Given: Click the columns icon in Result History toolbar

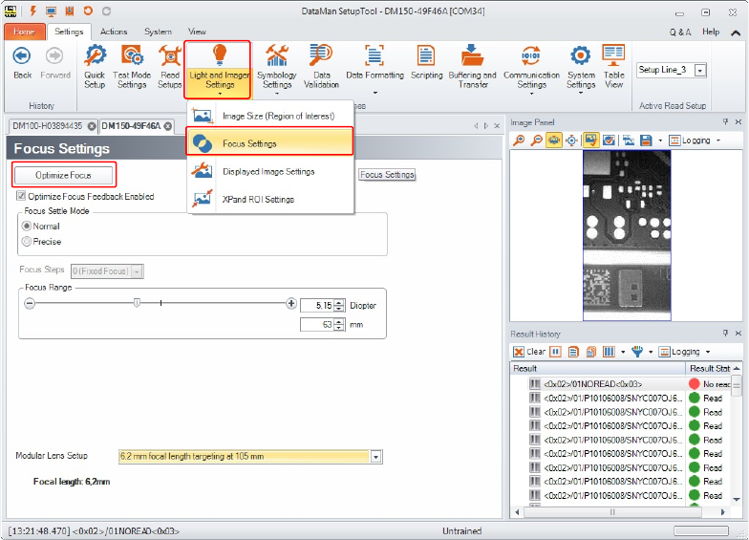Looking at the screenshot, I should [609, 352].
